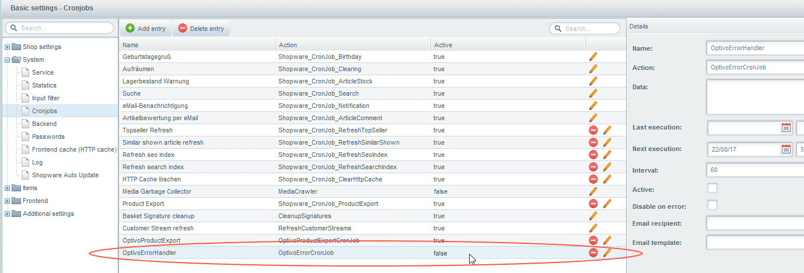Edit the Geburtstagsgruß cronjob via pencil icon
Viewport: 804px width, 273px height.
coord(593,57)
